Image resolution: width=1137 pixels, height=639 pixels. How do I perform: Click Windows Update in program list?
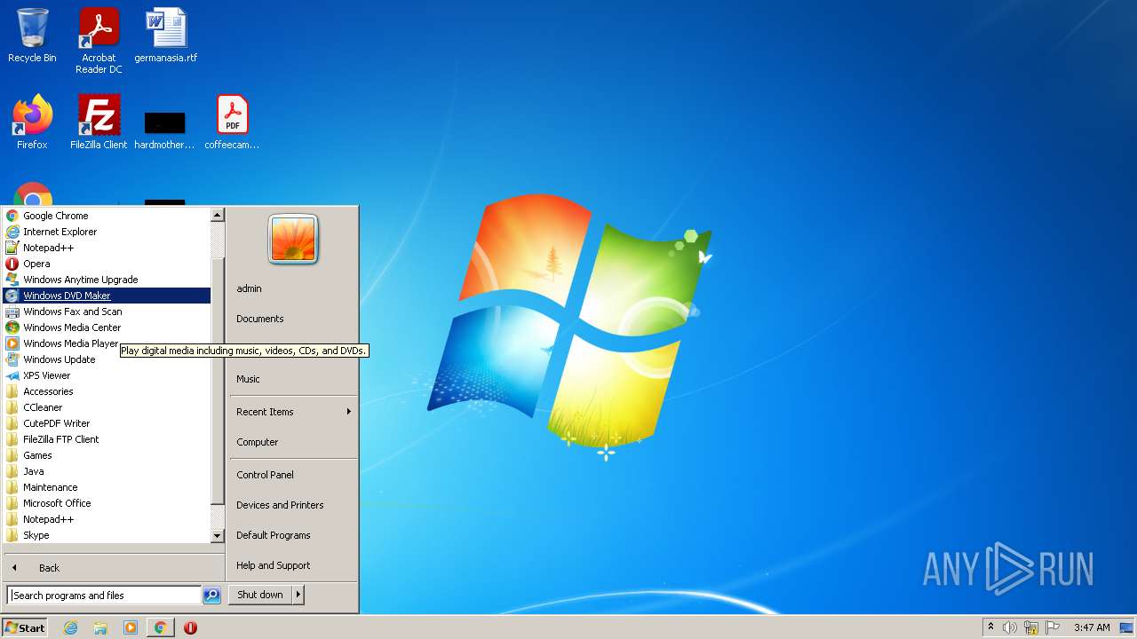click(x=107, y=359)
